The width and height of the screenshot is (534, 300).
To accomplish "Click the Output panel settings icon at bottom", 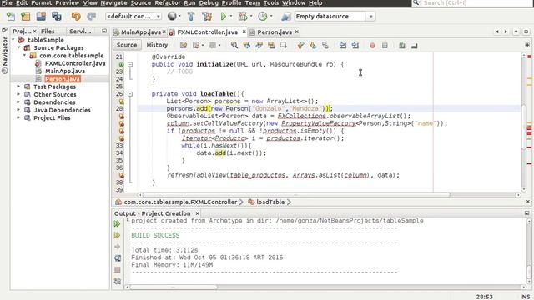I will click(118, 282).
